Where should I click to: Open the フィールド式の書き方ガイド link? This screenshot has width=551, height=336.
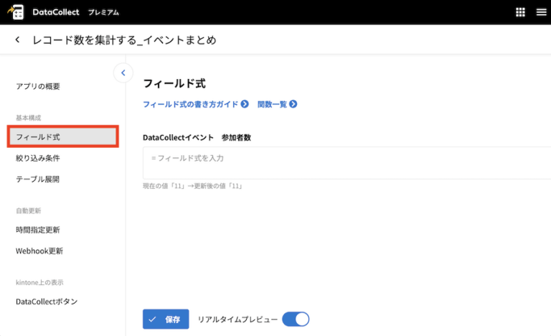(191, 104)
